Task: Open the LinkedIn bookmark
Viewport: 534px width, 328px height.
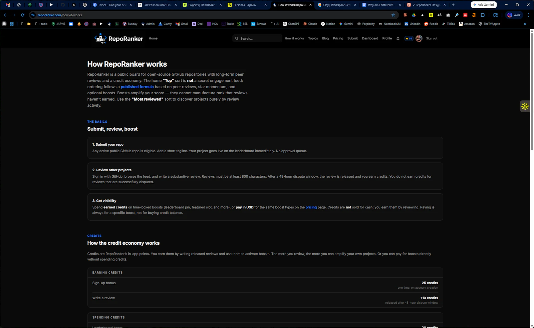Action: point(412,24)
